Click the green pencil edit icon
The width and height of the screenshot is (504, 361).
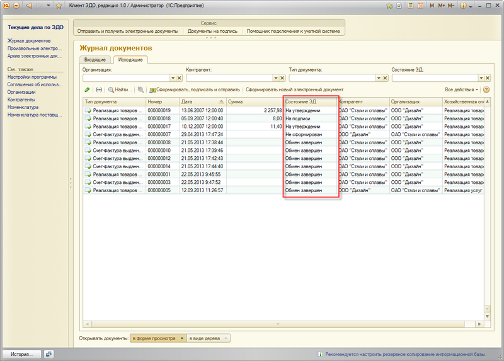[x=88, y=89]
